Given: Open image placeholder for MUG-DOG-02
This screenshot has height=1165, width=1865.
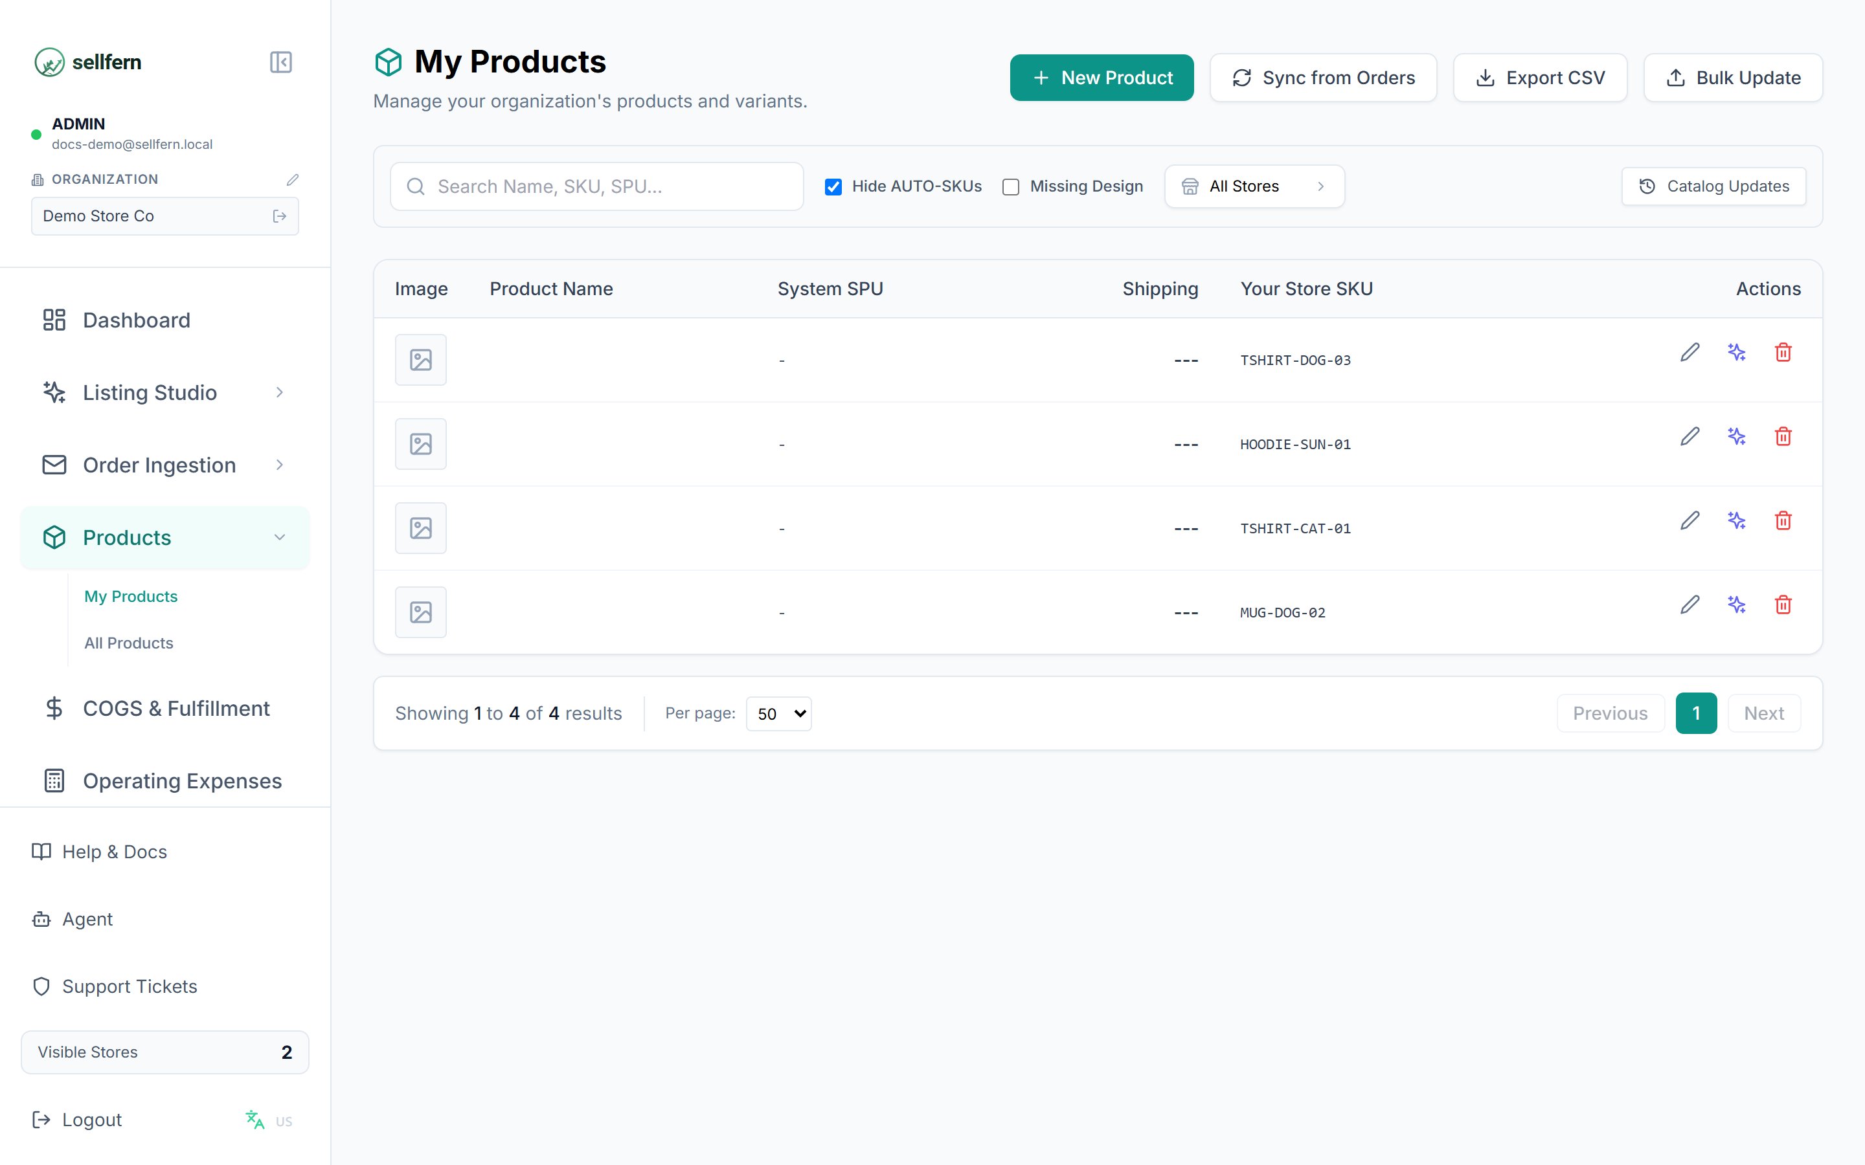Looking at the screenshot, I should tap(421, 612).
